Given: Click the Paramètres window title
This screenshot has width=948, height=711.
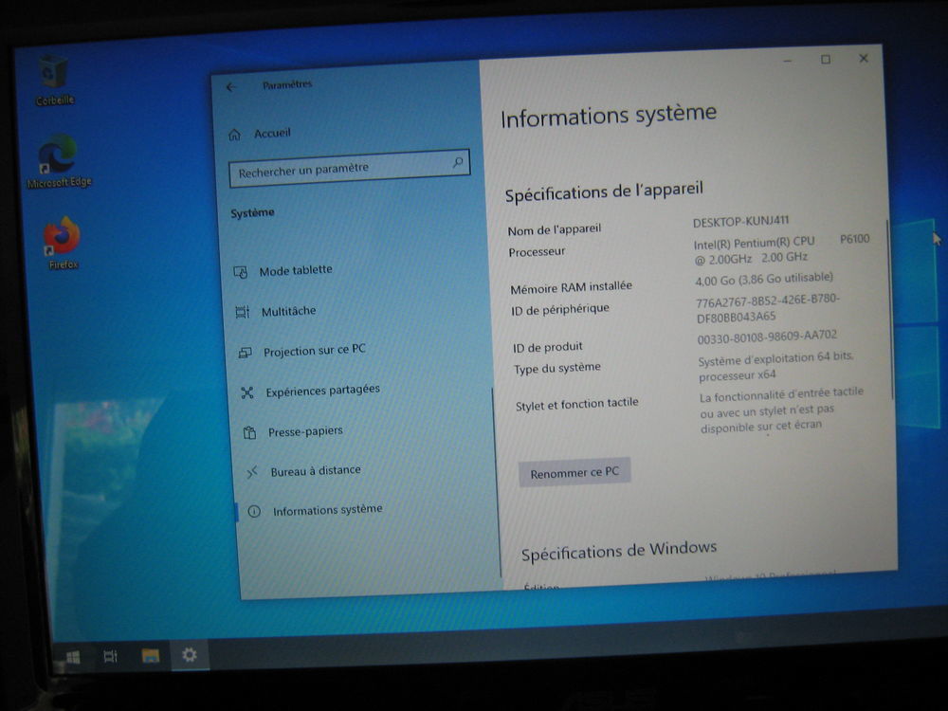Looking at the screenshot, I should tap(287, 84).
